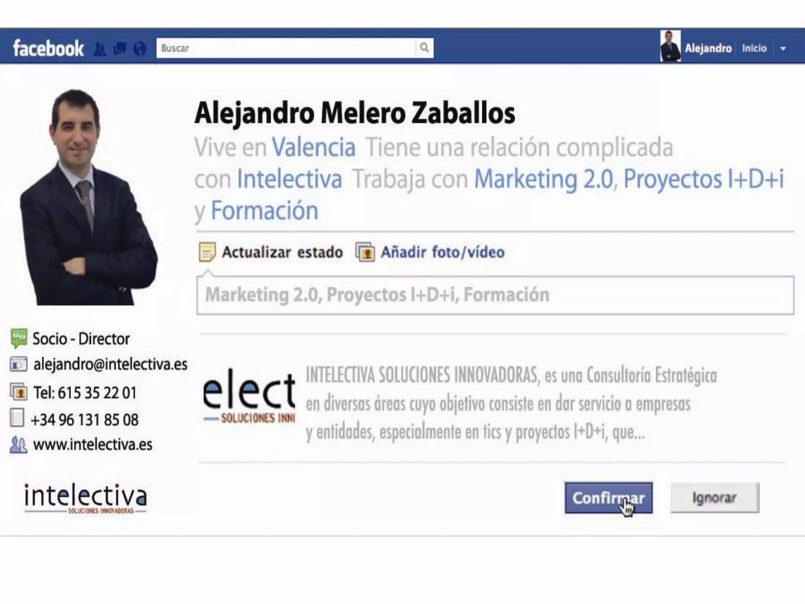Select the Añadir foto/vídeo option
Image resolution: width=805 pixels, height=604 pixels.
[x=443, y=252]
